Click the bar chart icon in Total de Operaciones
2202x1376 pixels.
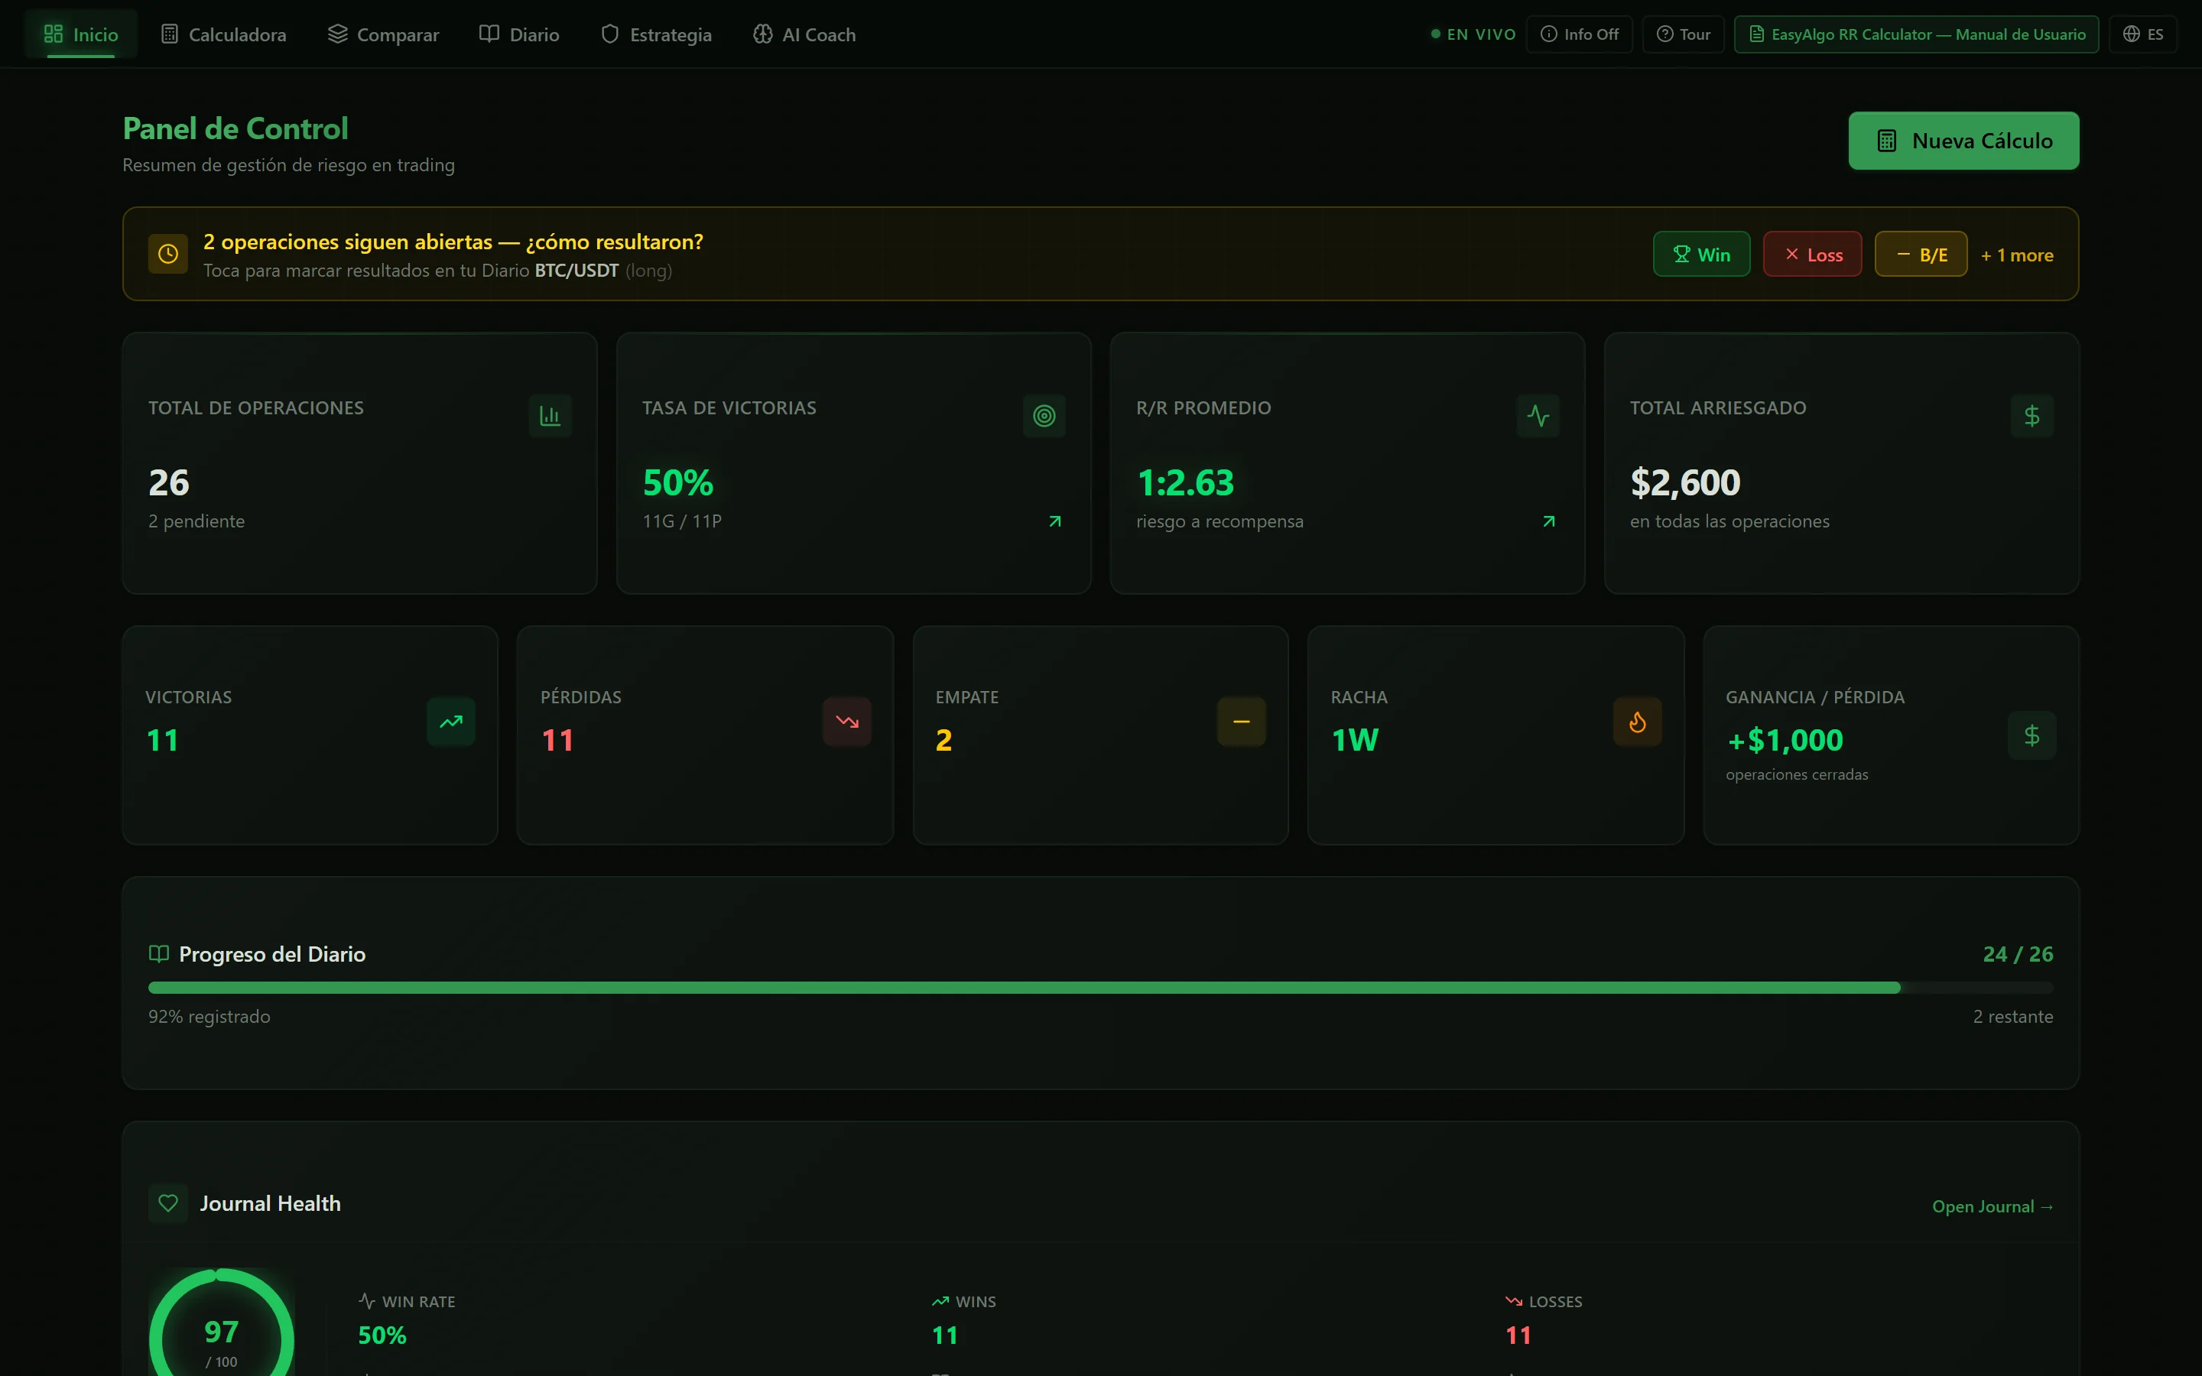[x=550, y=416]
